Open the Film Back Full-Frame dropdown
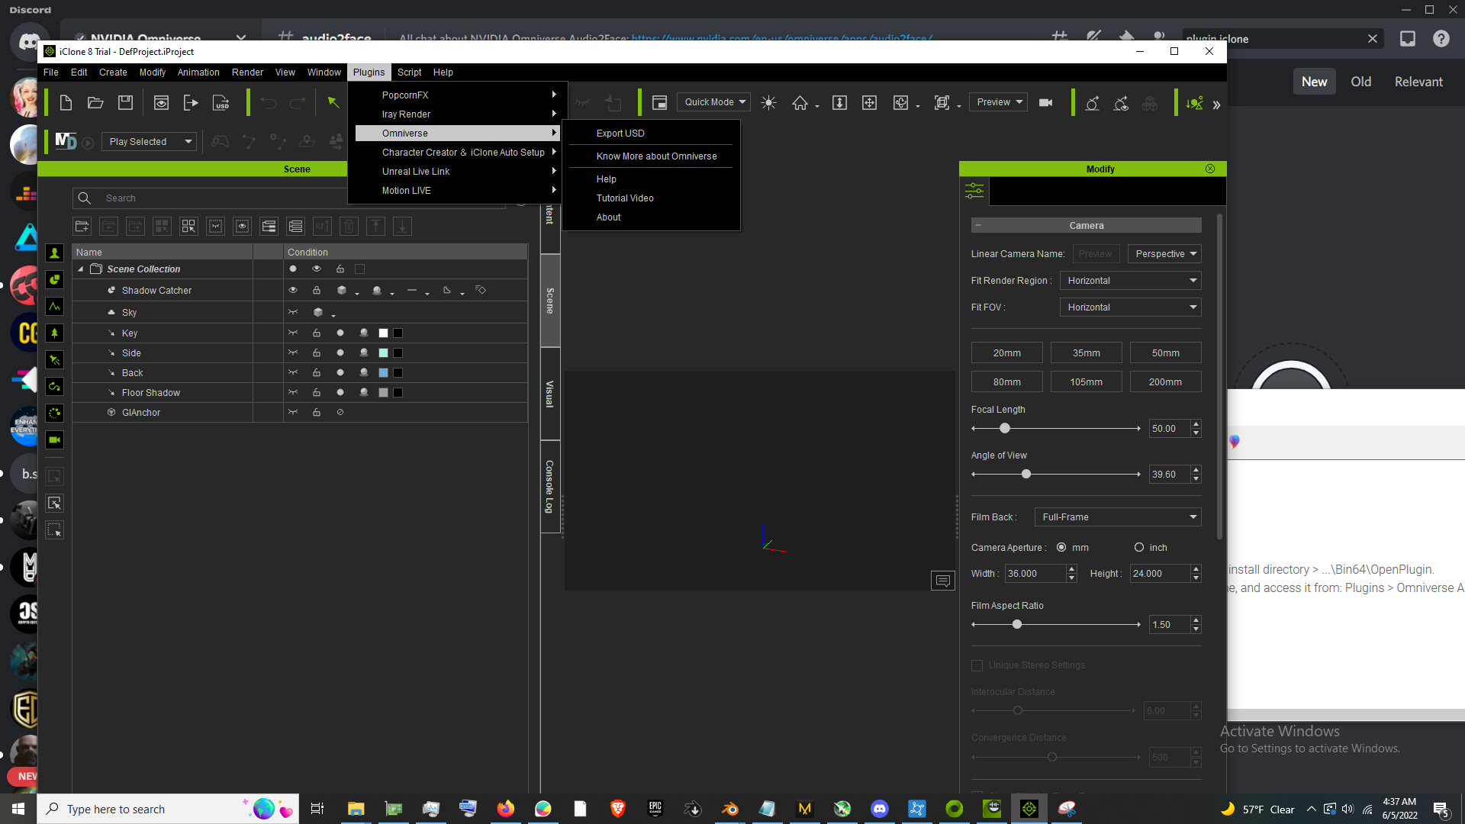Image resolution: width=1465 pixels, height=824 pixels. 1118,517
